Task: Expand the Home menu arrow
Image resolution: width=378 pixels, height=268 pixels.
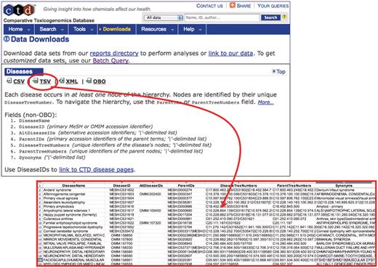Action: pos(28,30)
